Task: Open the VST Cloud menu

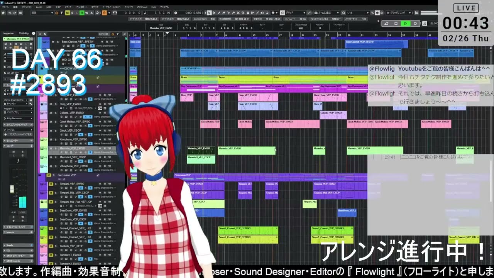Action: (142, 7)
